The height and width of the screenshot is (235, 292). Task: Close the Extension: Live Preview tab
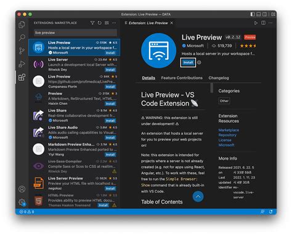(172, 23)
